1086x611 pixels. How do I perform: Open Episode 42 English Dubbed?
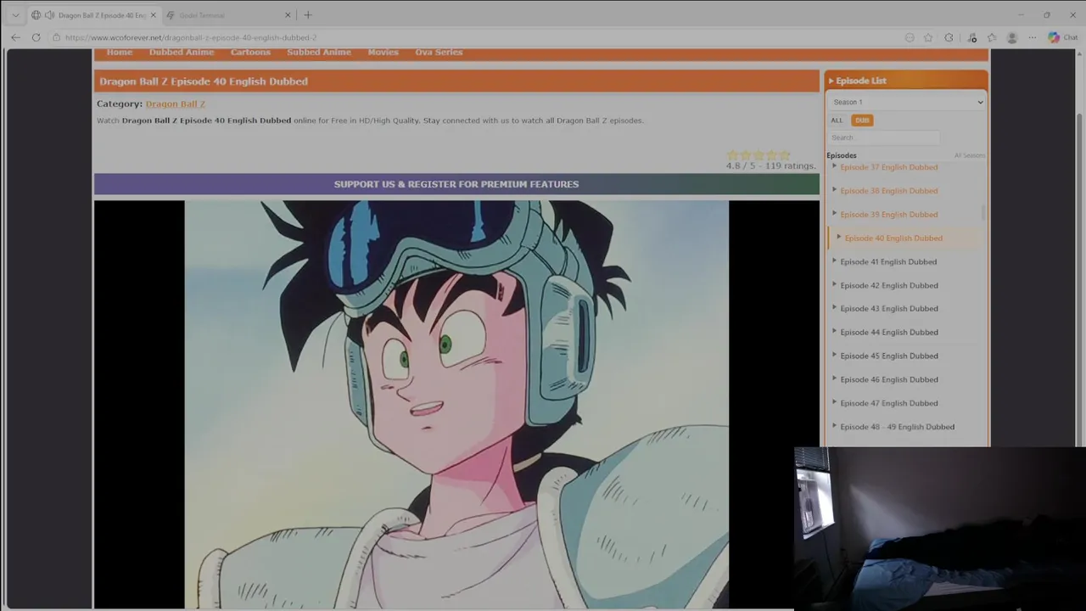point(888,286)
